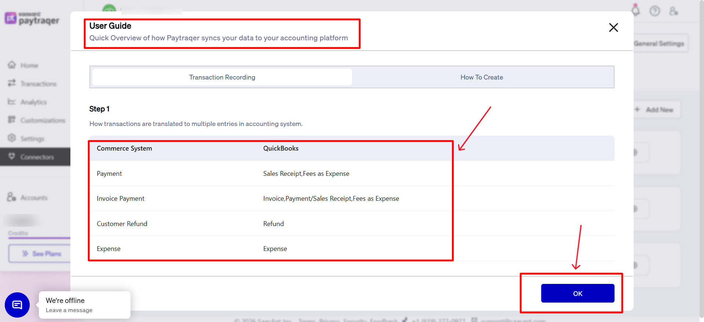Click the "Commerce System" column header
This screenshot has height=322, width=704.
tap(124, 148)
